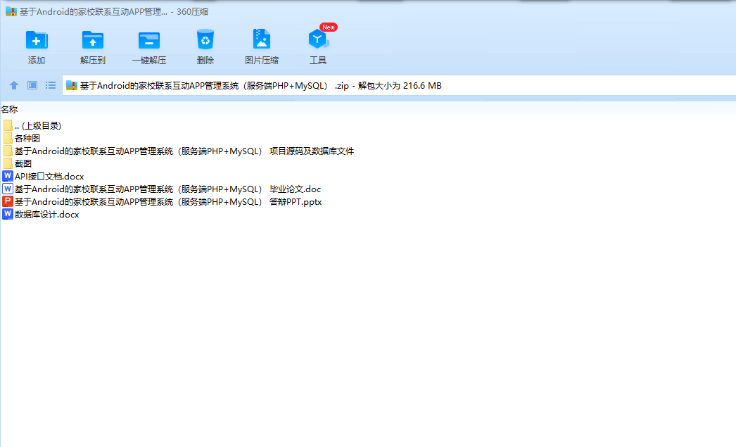Switch to list view icon
Image resolution: width=736 pixels, height=447 pixels.
(51, 85)
